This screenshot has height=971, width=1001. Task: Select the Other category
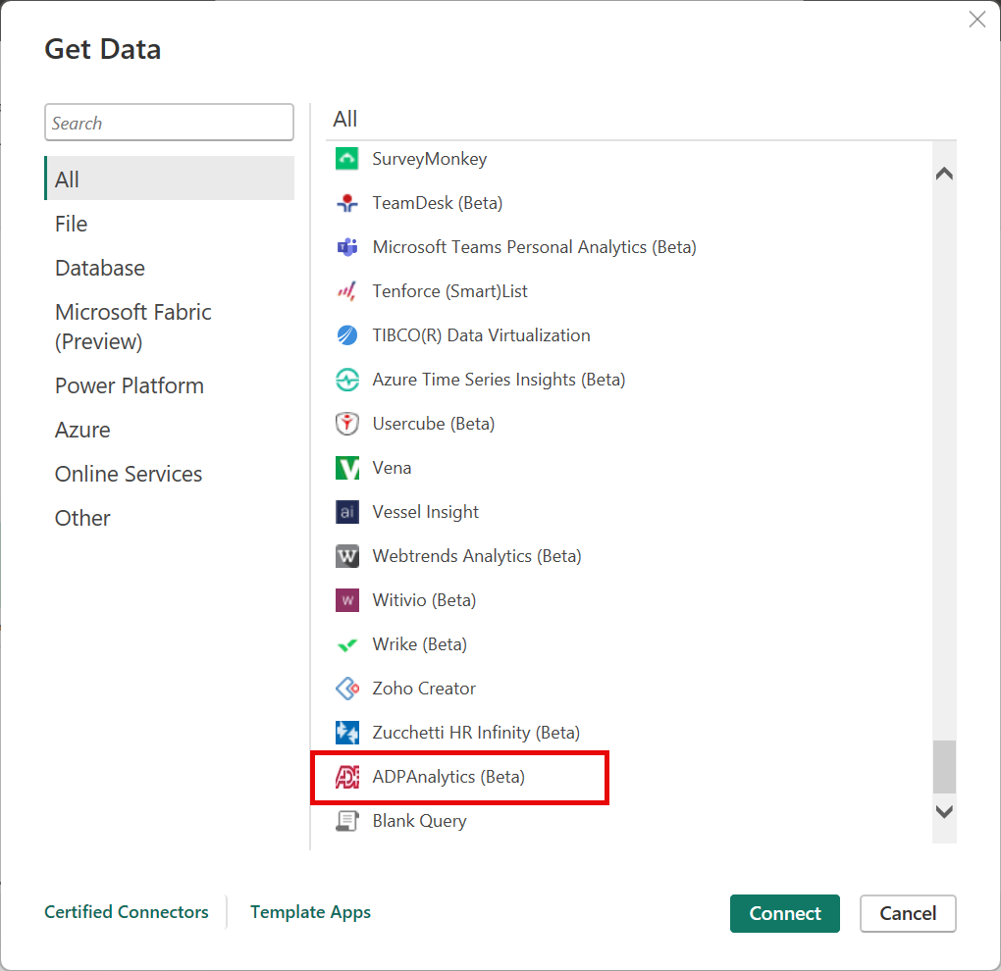(x=169, y=518)
